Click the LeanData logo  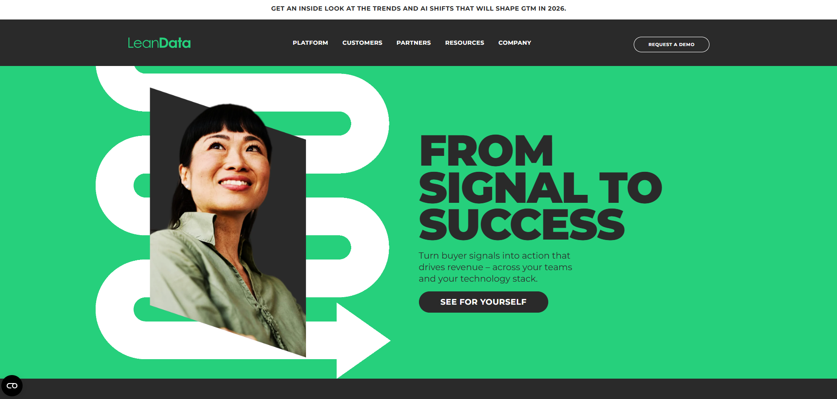(x=159, y=43)
